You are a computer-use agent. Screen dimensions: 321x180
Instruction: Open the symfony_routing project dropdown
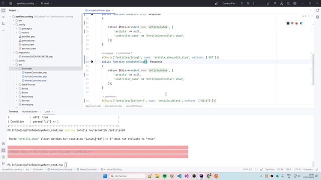[x=27, y=3]
